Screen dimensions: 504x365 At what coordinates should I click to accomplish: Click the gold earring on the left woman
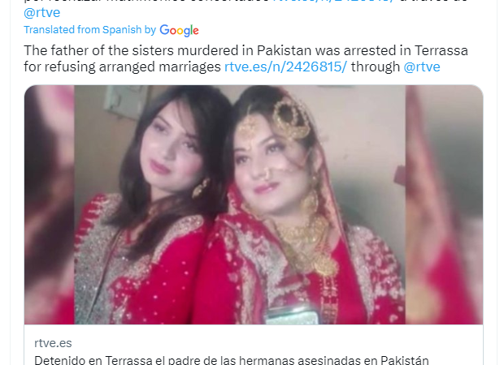tap(201, 188)
